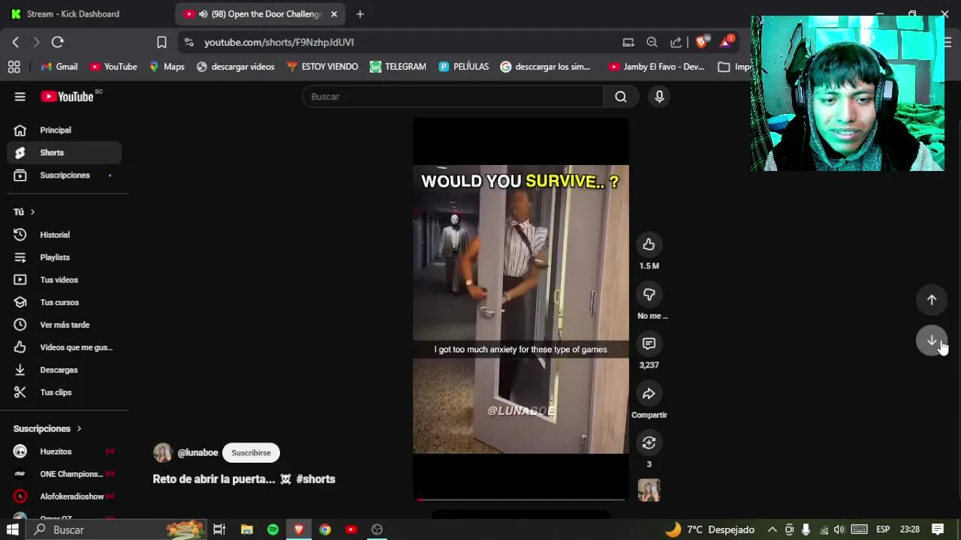Show hidden tray icons chevron
Screen dimensions: 961x540
tap(772, 529)
